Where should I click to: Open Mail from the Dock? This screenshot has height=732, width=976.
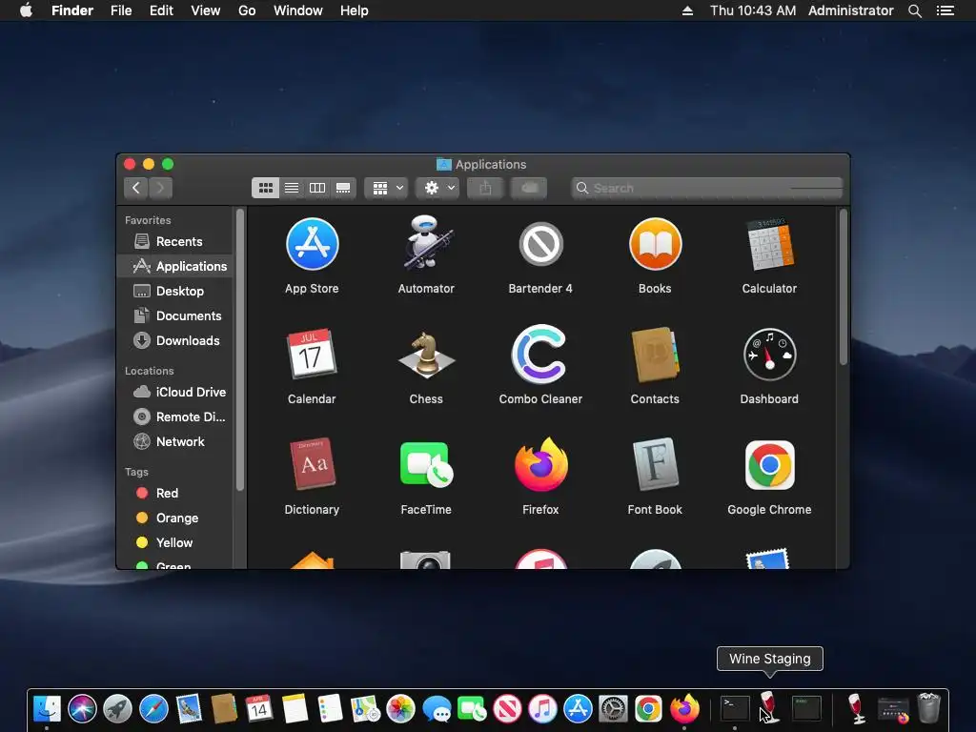(x=189, y=708)
